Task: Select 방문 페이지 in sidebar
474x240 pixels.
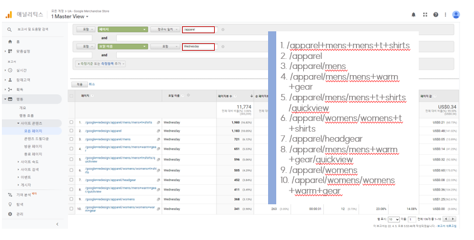Action: [x=33, y=147]
